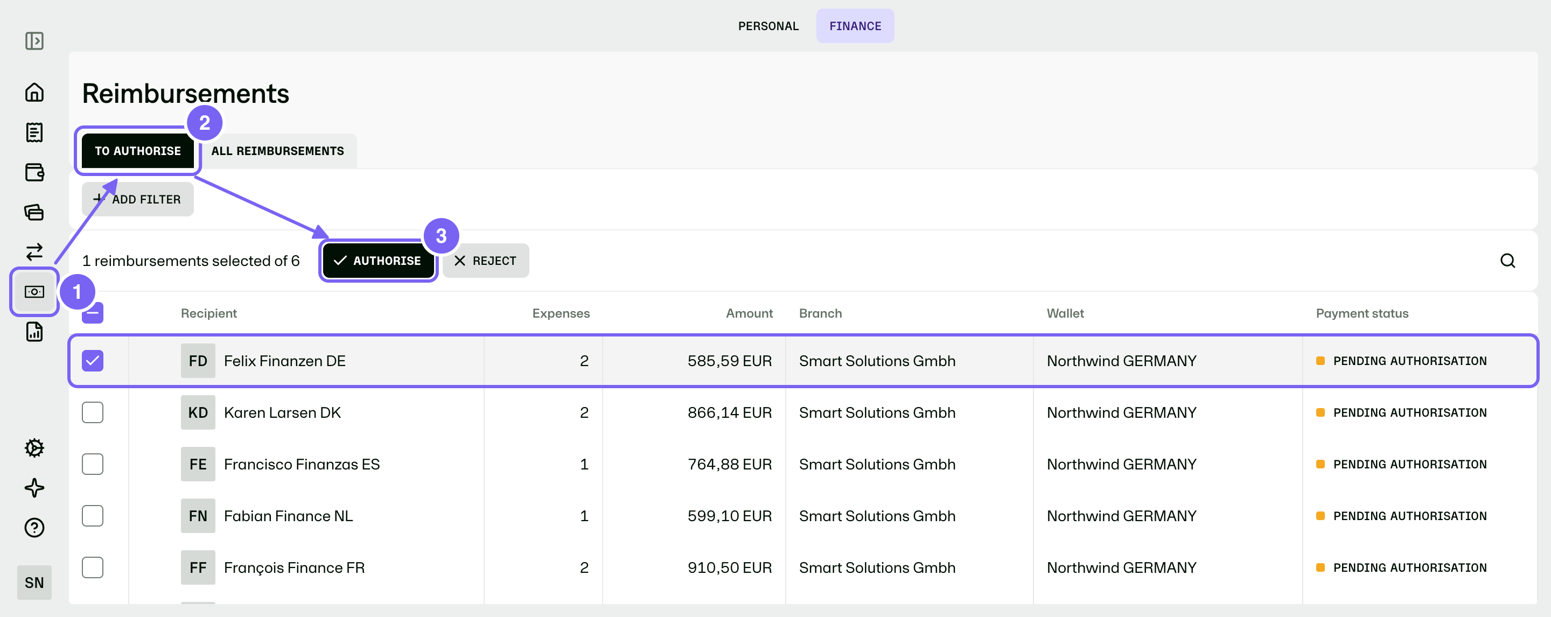Click the KD avatar for Karen Larsen
The height and width of the screenshot is (617, 1551).
click(198, 412)
